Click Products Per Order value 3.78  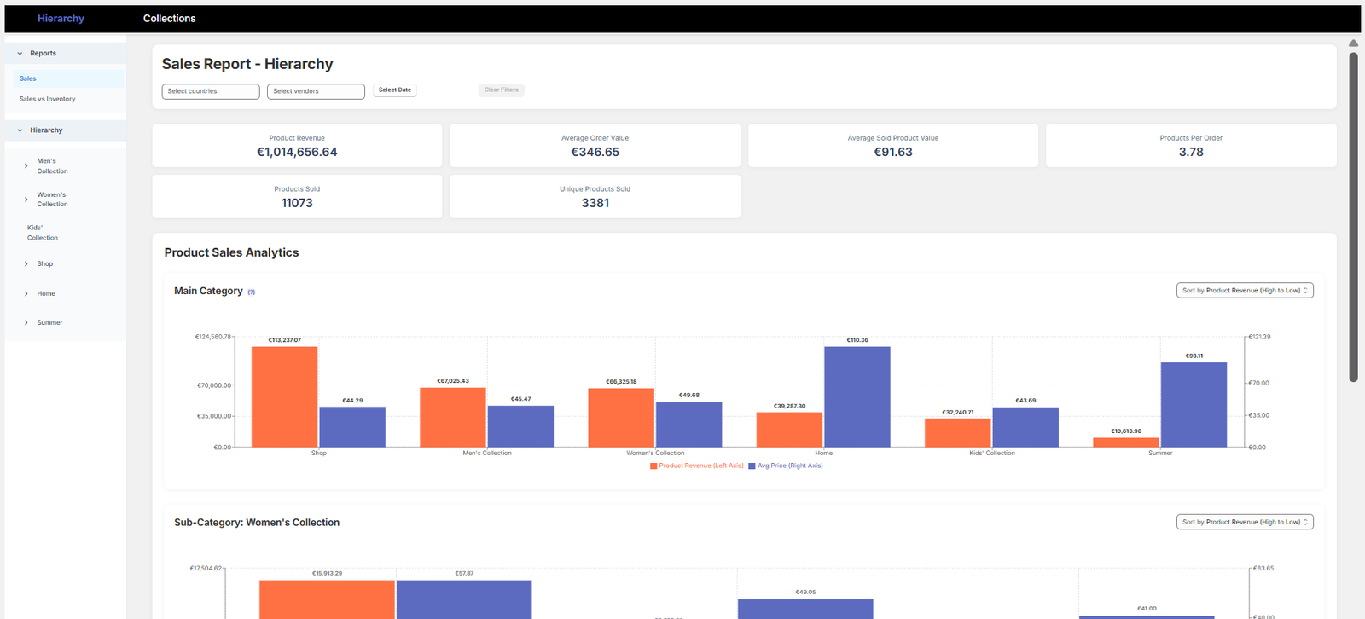click(1191, 152)
